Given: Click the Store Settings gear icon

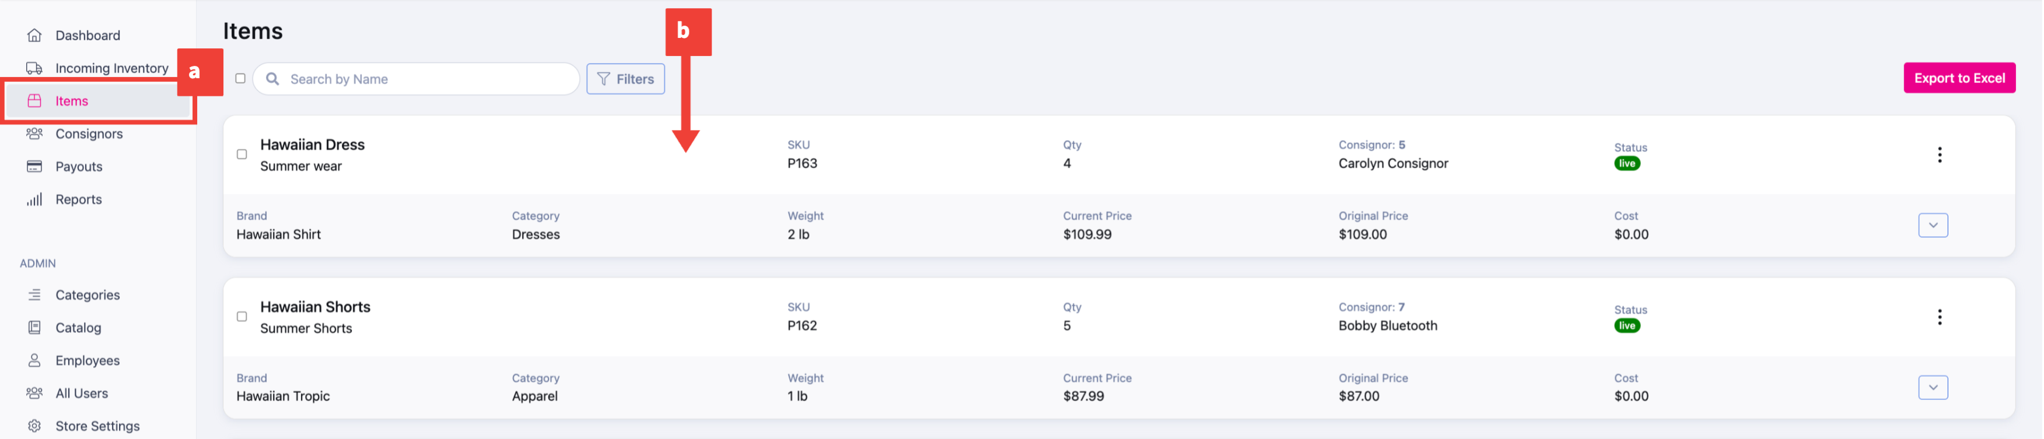Looking at the screenshot, I should [34, 426].
